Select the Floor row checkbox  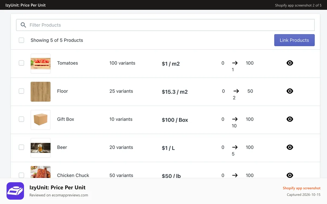coord(21,91)
